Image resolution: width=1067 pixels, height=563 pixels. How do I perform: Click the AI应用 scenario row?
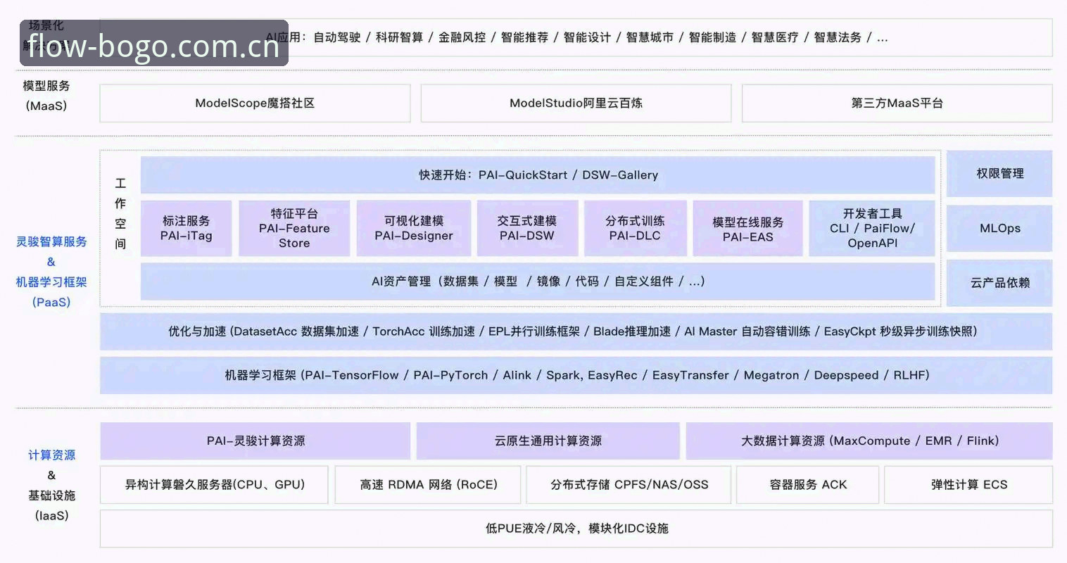(576, 37)
